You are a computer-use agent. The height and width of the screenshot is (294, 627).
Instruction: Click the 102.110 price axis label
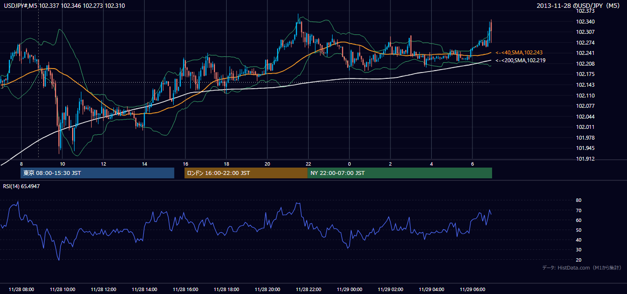[x=585, y=96]
